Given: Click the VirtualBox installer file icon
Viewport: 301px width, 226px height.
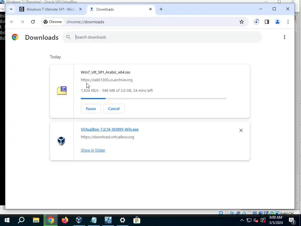Looking at the screenshot, I should [61, 141].
